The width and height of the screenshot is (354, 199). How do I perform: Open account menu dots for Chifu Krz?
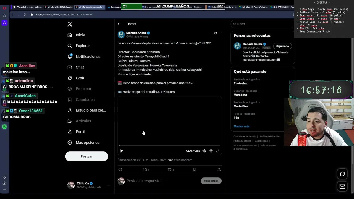pos(109,185)
